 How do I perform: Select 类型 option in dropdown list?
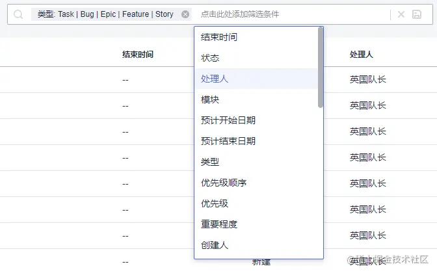click(256, 162)
